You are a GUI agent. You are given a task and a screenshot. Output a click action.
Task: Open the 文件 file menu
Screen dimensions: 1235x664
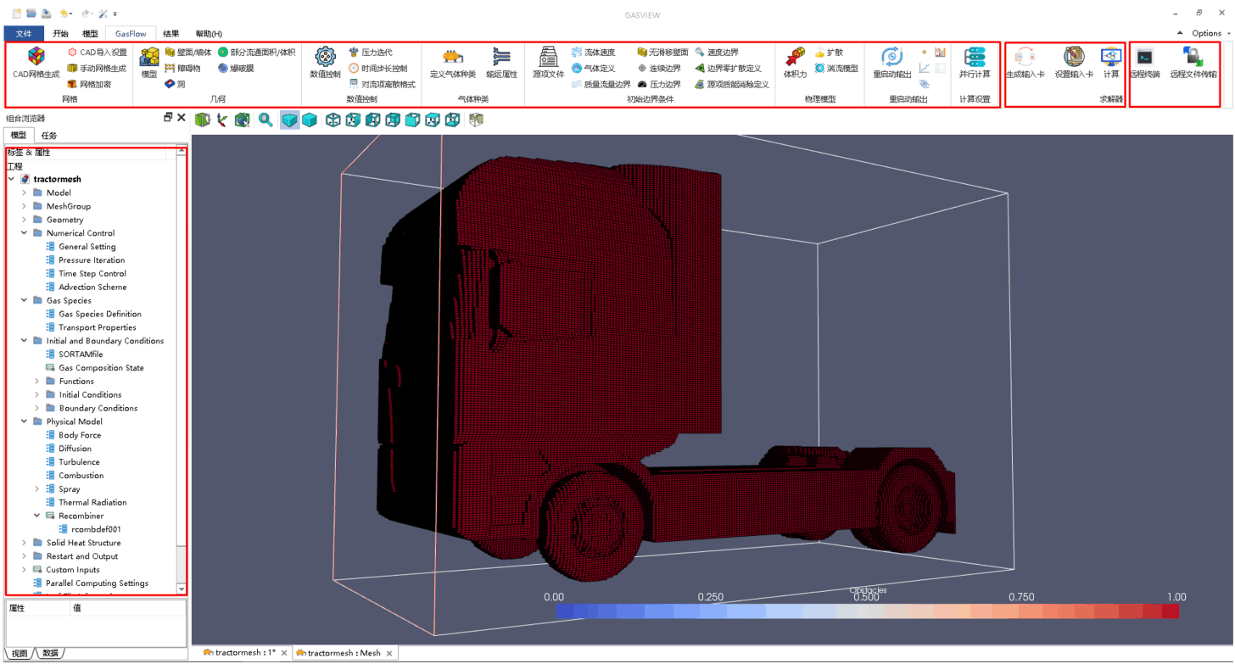[24, 34]
